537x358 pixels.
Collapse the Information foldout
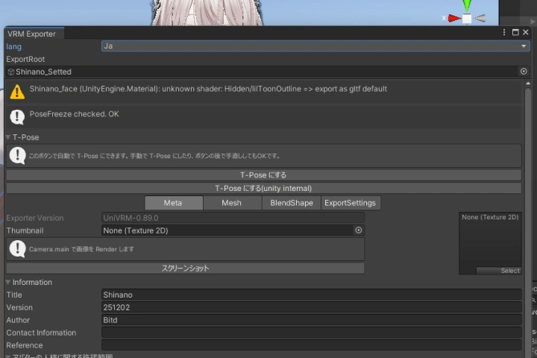[8, 282]
